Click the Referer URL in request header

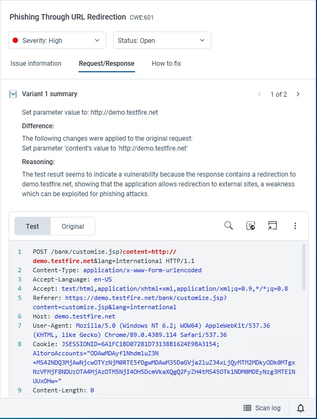click(130, 303)
